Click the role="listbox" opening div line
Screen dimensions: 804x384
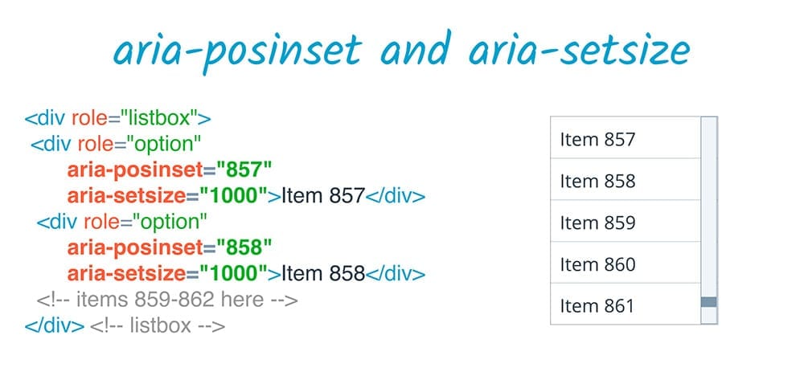pos(117,120)
